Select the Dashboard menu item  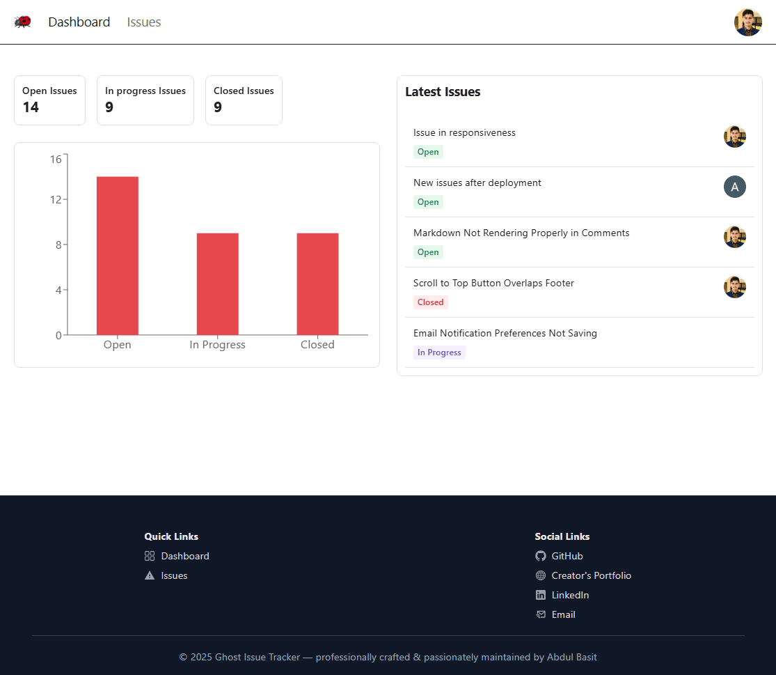pyautogui.click(x=79, y=22)
